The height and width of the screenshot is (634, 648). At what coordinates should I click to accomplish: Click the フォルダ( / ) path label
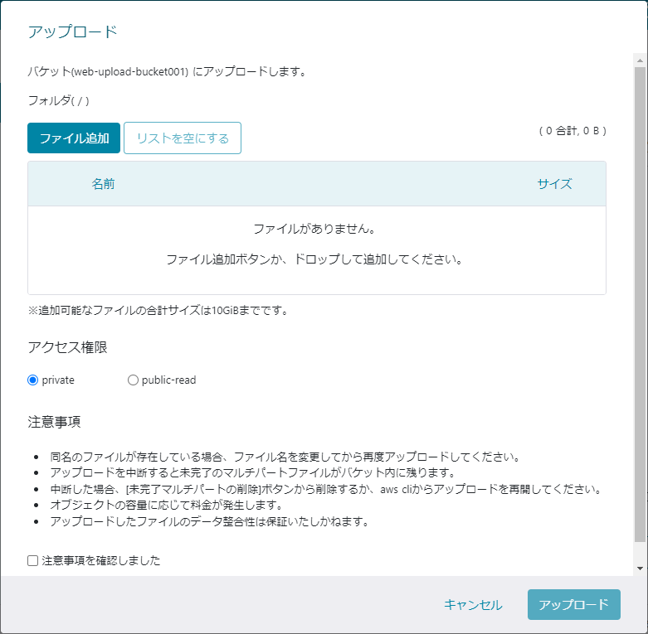58,101
